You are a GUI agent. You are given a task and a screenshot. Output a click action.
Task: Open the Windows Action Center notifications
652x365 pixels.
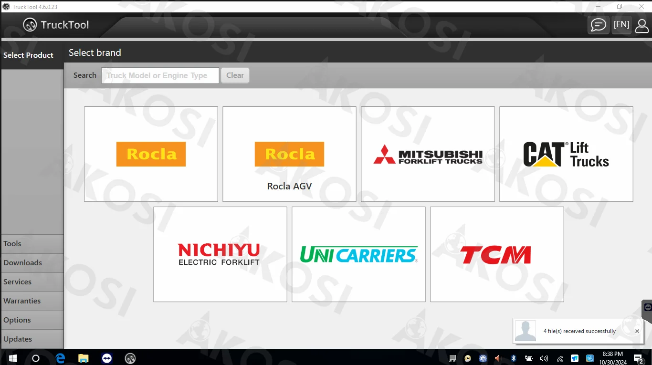pos(639,358)
